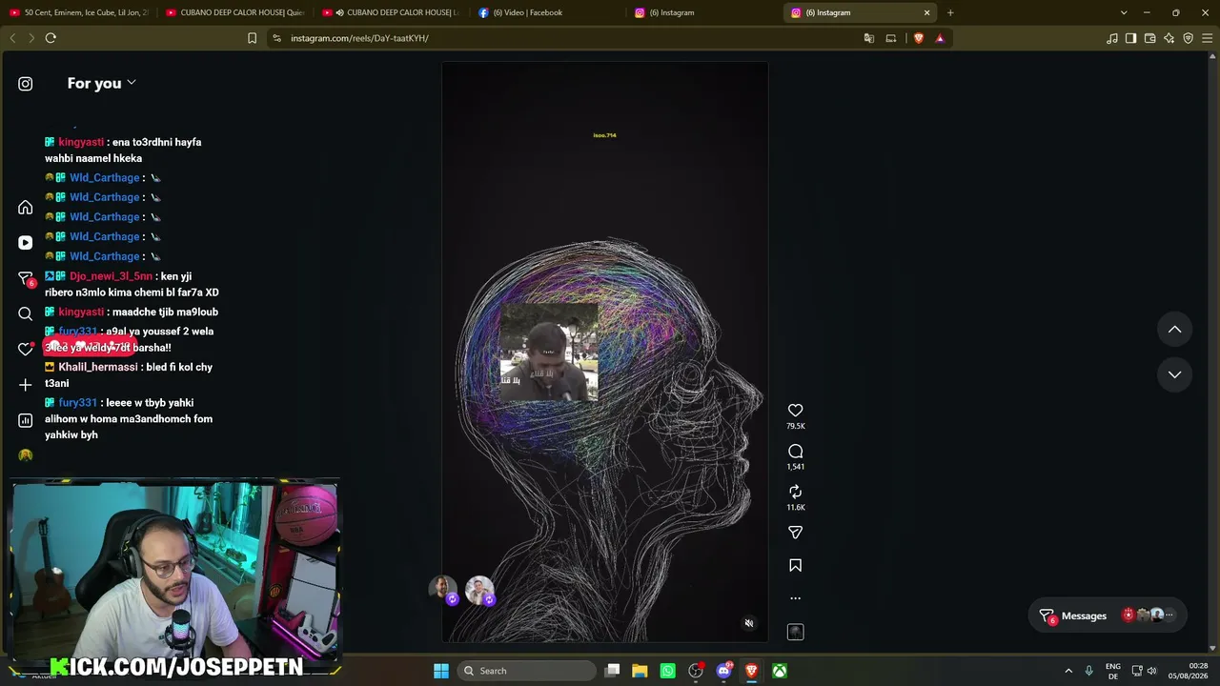
Task: Open the media playback music note control
Action: (x=1112, y=38)
